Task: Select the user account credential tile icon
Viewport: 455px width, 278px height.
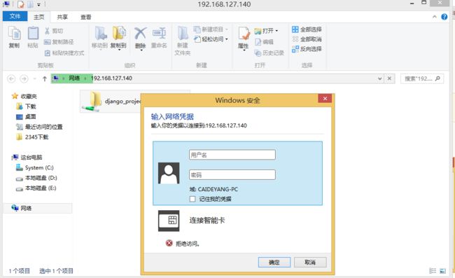Action: (169, 173)
